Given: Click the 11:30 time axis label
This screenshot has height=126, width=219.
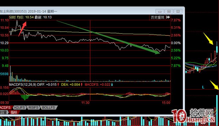Looking at the screenshot, I should pyautogui.click(x=85, y=103).
